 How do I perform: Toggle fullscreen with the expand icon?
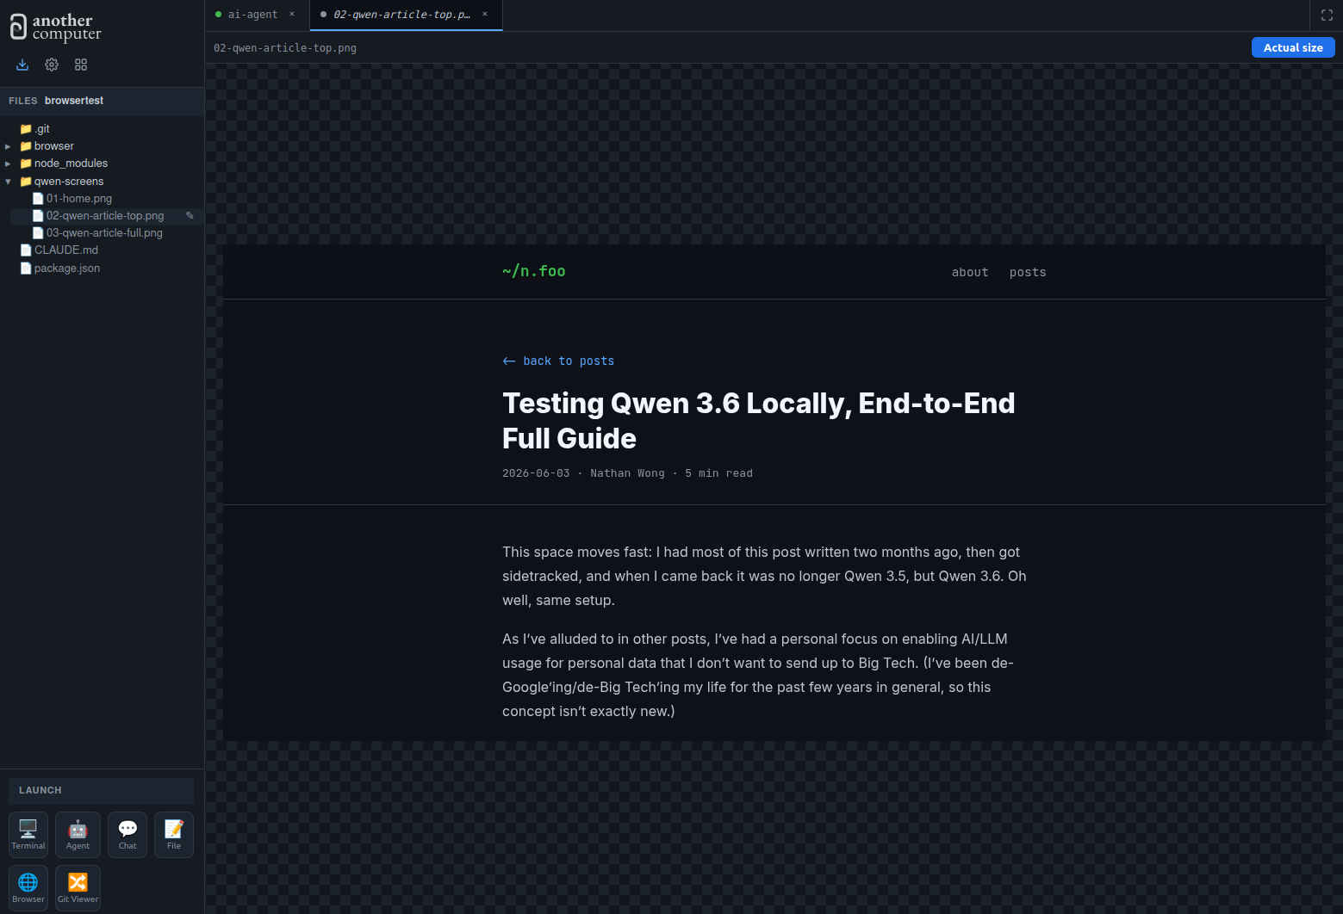click(1327, 15)
